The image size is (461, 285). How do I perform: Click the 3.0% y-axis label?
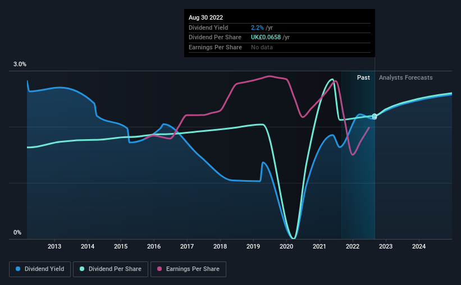[20, 65]
